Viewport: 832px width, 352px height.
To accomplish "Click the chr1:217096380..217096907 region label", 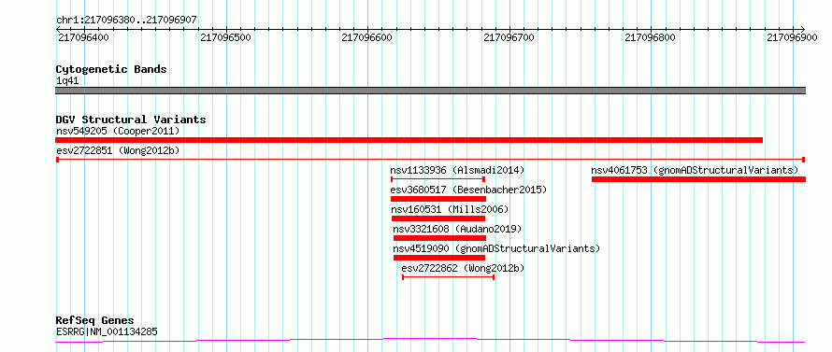I will pyautogui.click(x=127, y=20).
